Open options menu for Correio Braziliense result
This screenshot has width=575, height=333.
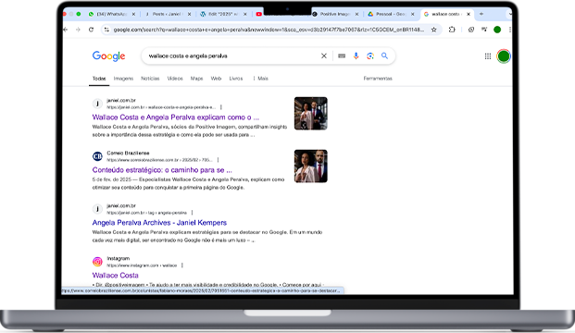point(218,160)
